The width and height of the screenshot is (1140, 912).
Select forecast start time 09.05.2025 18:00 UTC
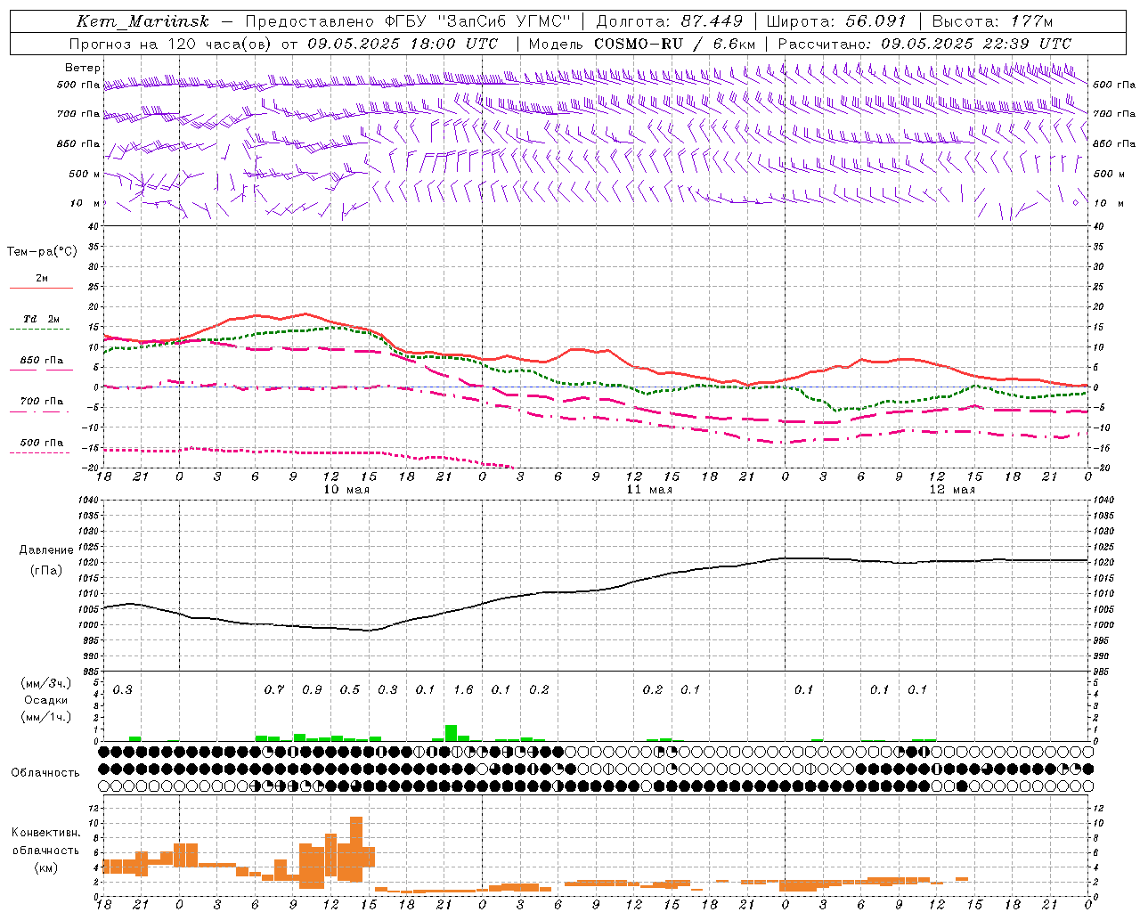coord(403,44)
